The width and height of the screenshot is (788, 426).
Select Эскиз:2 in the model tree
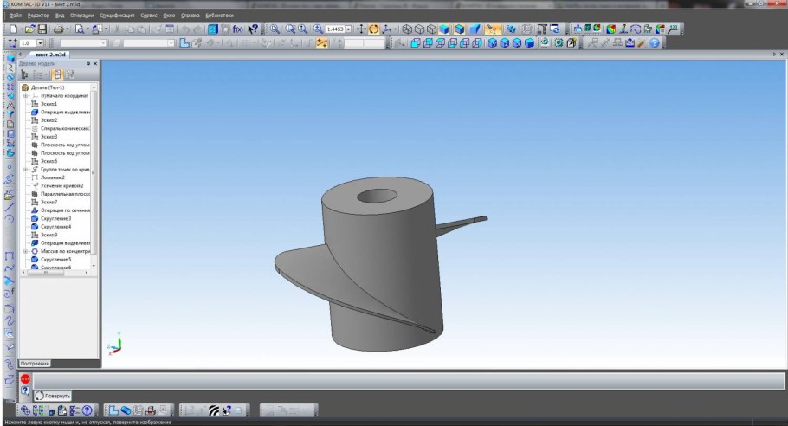coord(48,120)
